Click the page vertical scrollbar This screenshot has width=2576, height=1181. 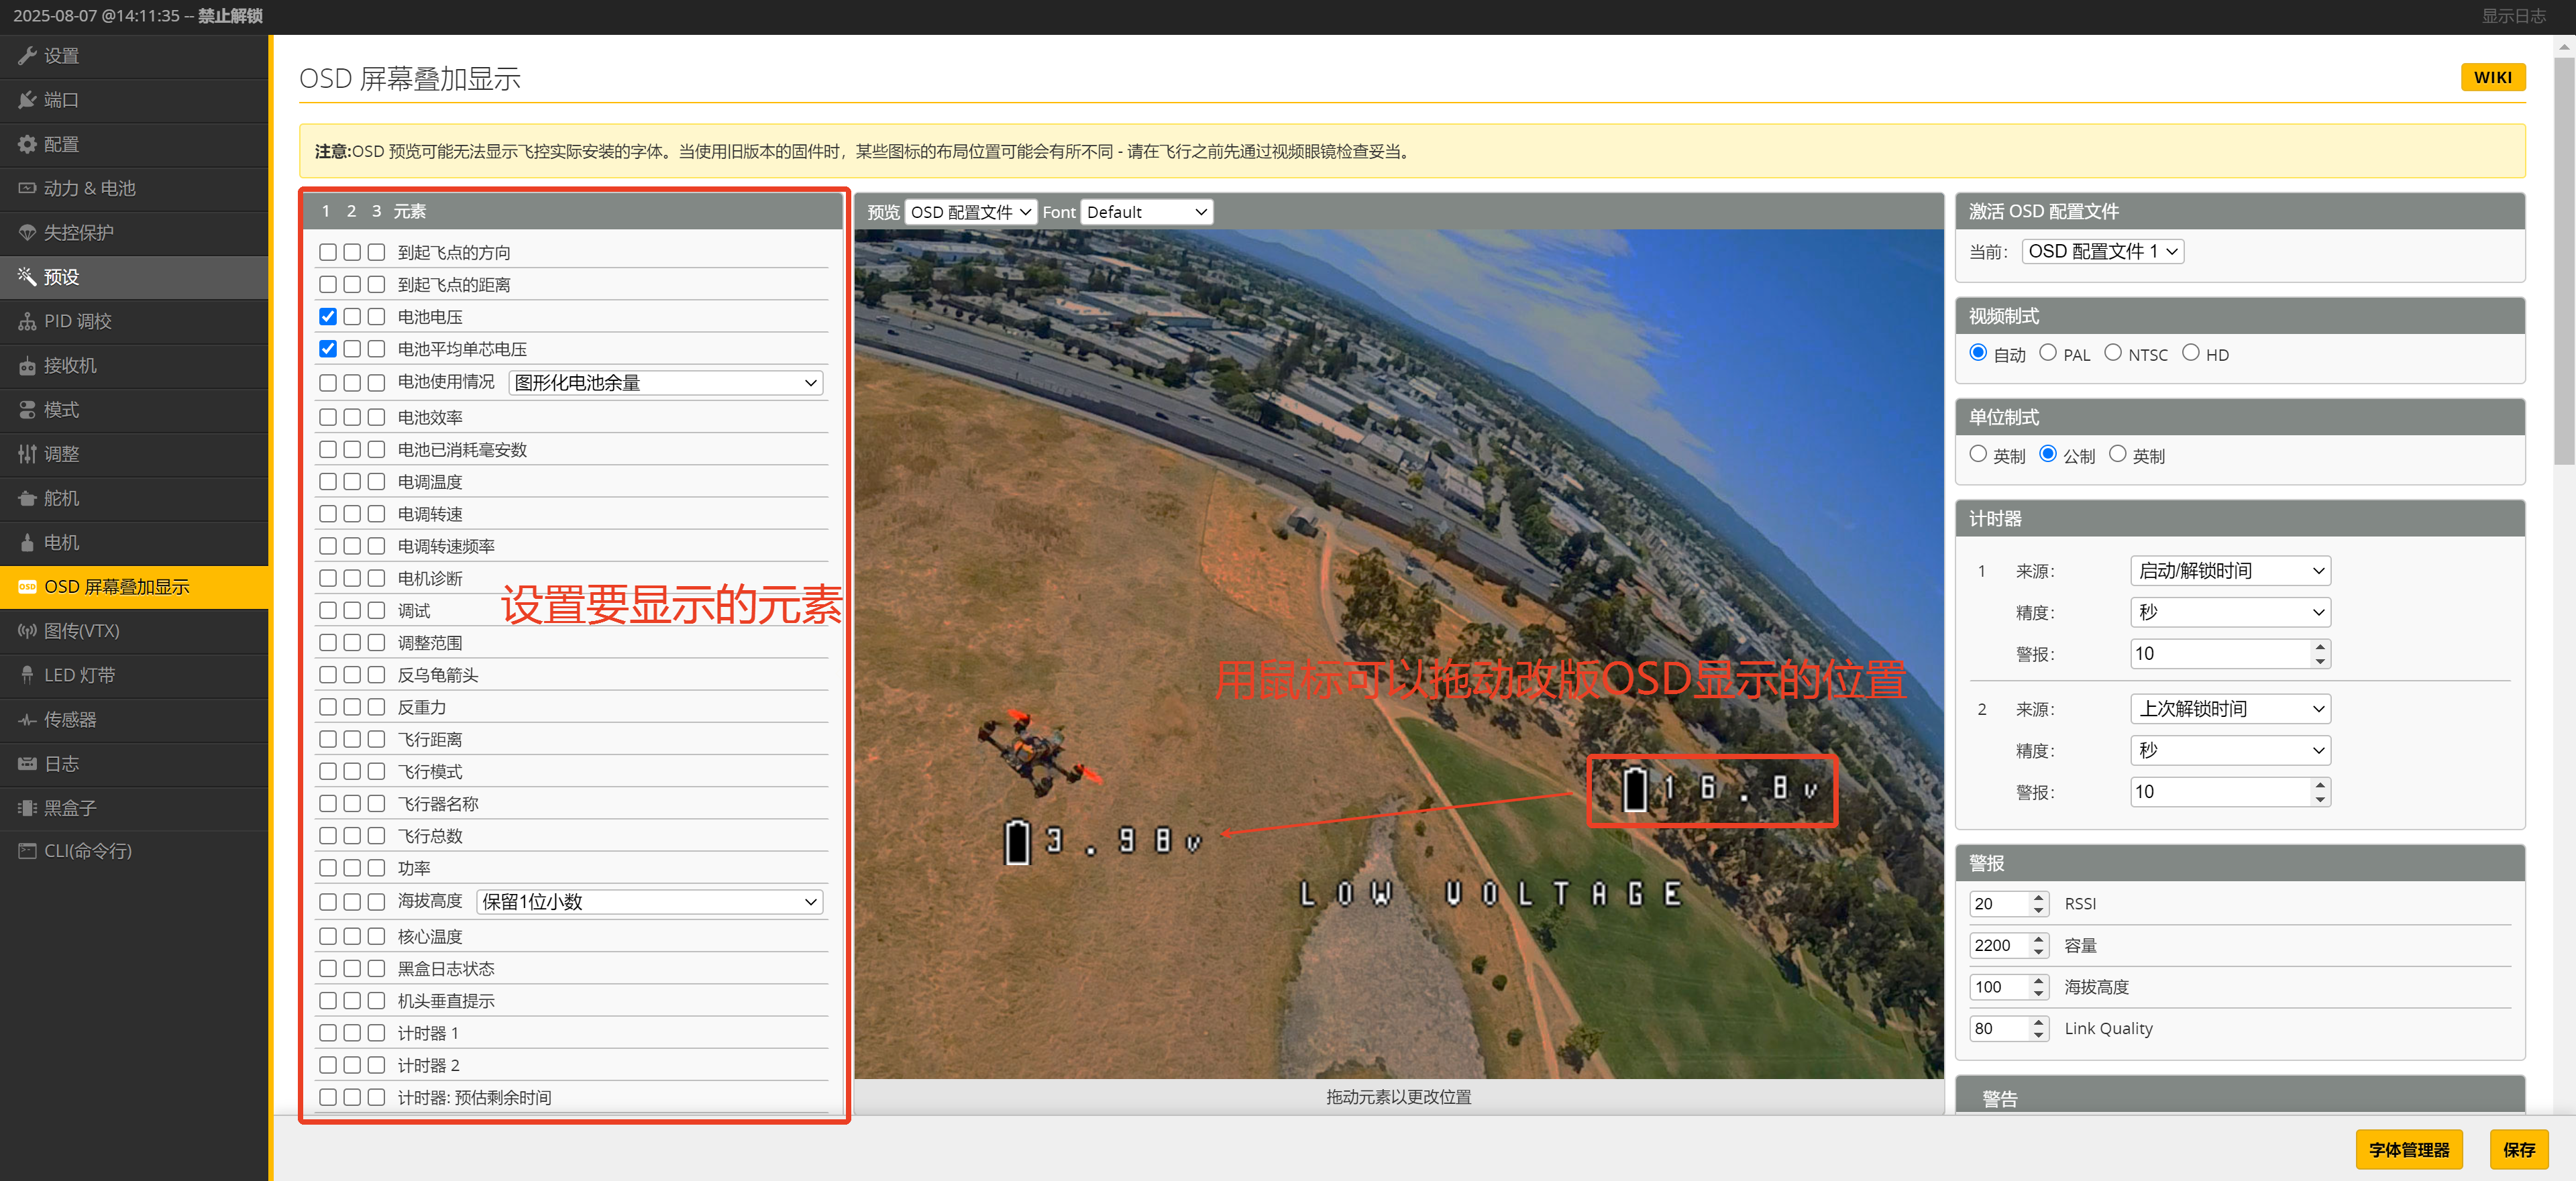tap(2564, 260)
